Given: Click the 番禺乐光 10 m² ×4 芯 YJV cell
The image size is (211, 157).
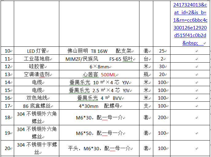Looking at the screenshot, I should (99, 82).
